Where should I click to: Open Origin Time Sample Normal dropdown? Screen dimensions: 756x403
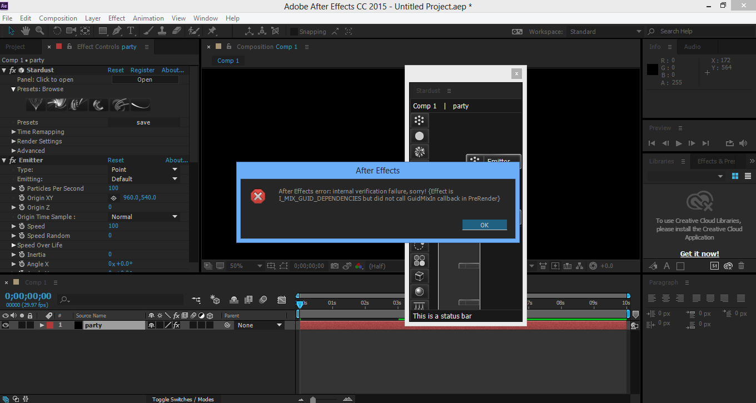tap(144, 217)
